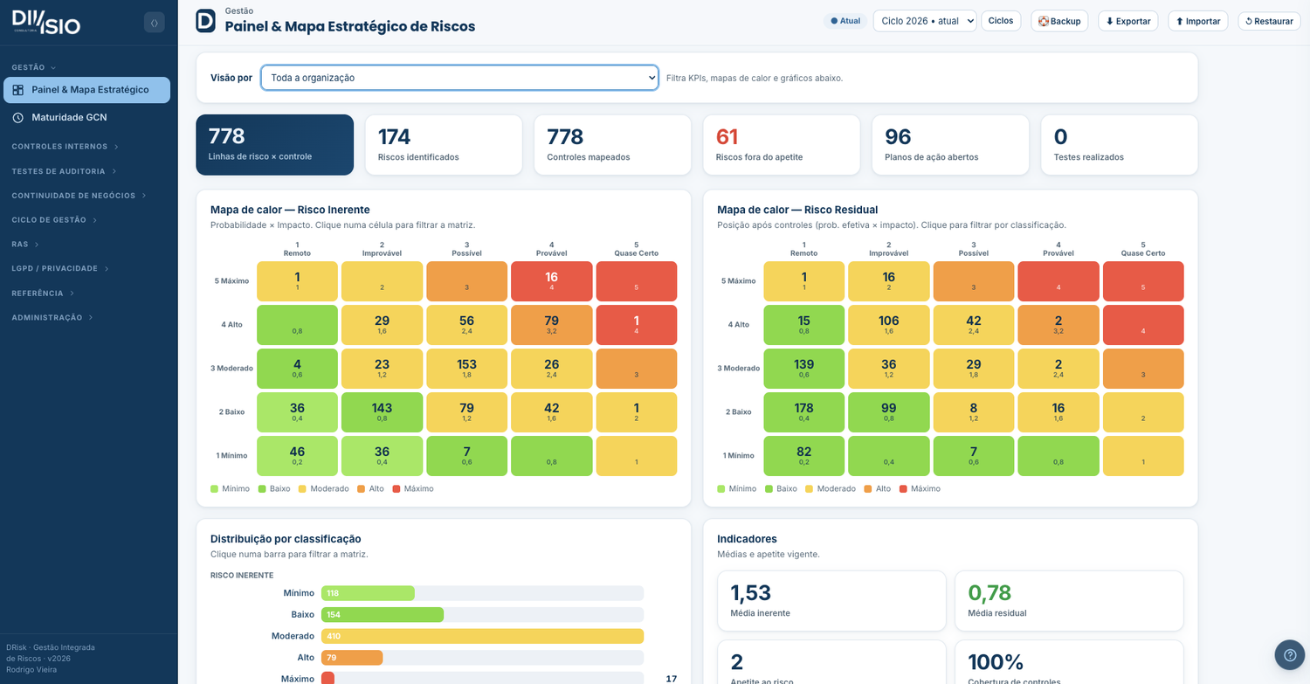
Task: Click inherent heat map cell showing 4
Action: [297, 369]
